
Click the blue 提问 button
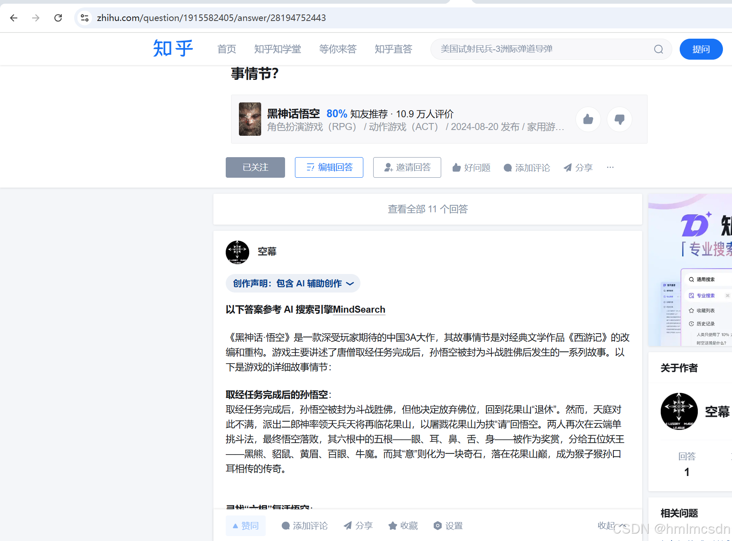(x=701, y=49)
